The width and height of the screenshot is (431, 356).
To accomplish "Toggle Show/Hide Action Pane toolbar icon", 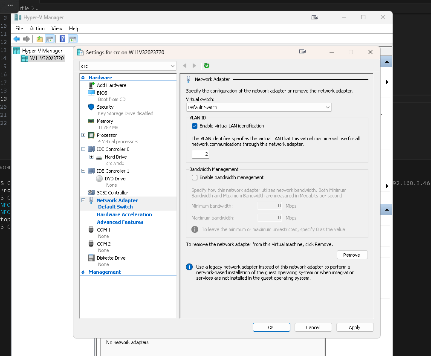I will click(73, 39).
